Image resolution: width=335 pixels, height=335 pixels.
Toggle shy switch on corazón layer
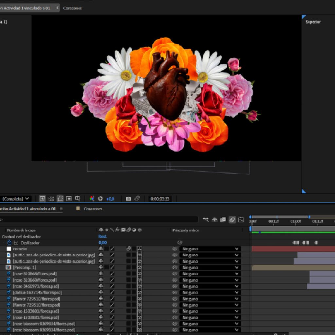point(101,249)
